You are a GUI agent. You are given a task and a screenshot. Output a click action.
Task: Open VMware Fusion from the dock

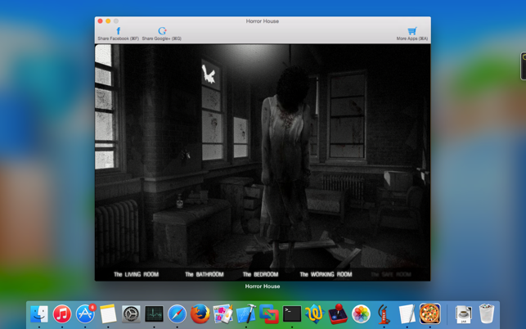tap(268, 314)
